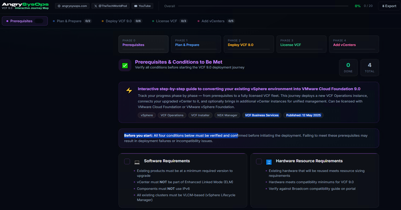Open the angrysysops.com website link

point(72,6)
